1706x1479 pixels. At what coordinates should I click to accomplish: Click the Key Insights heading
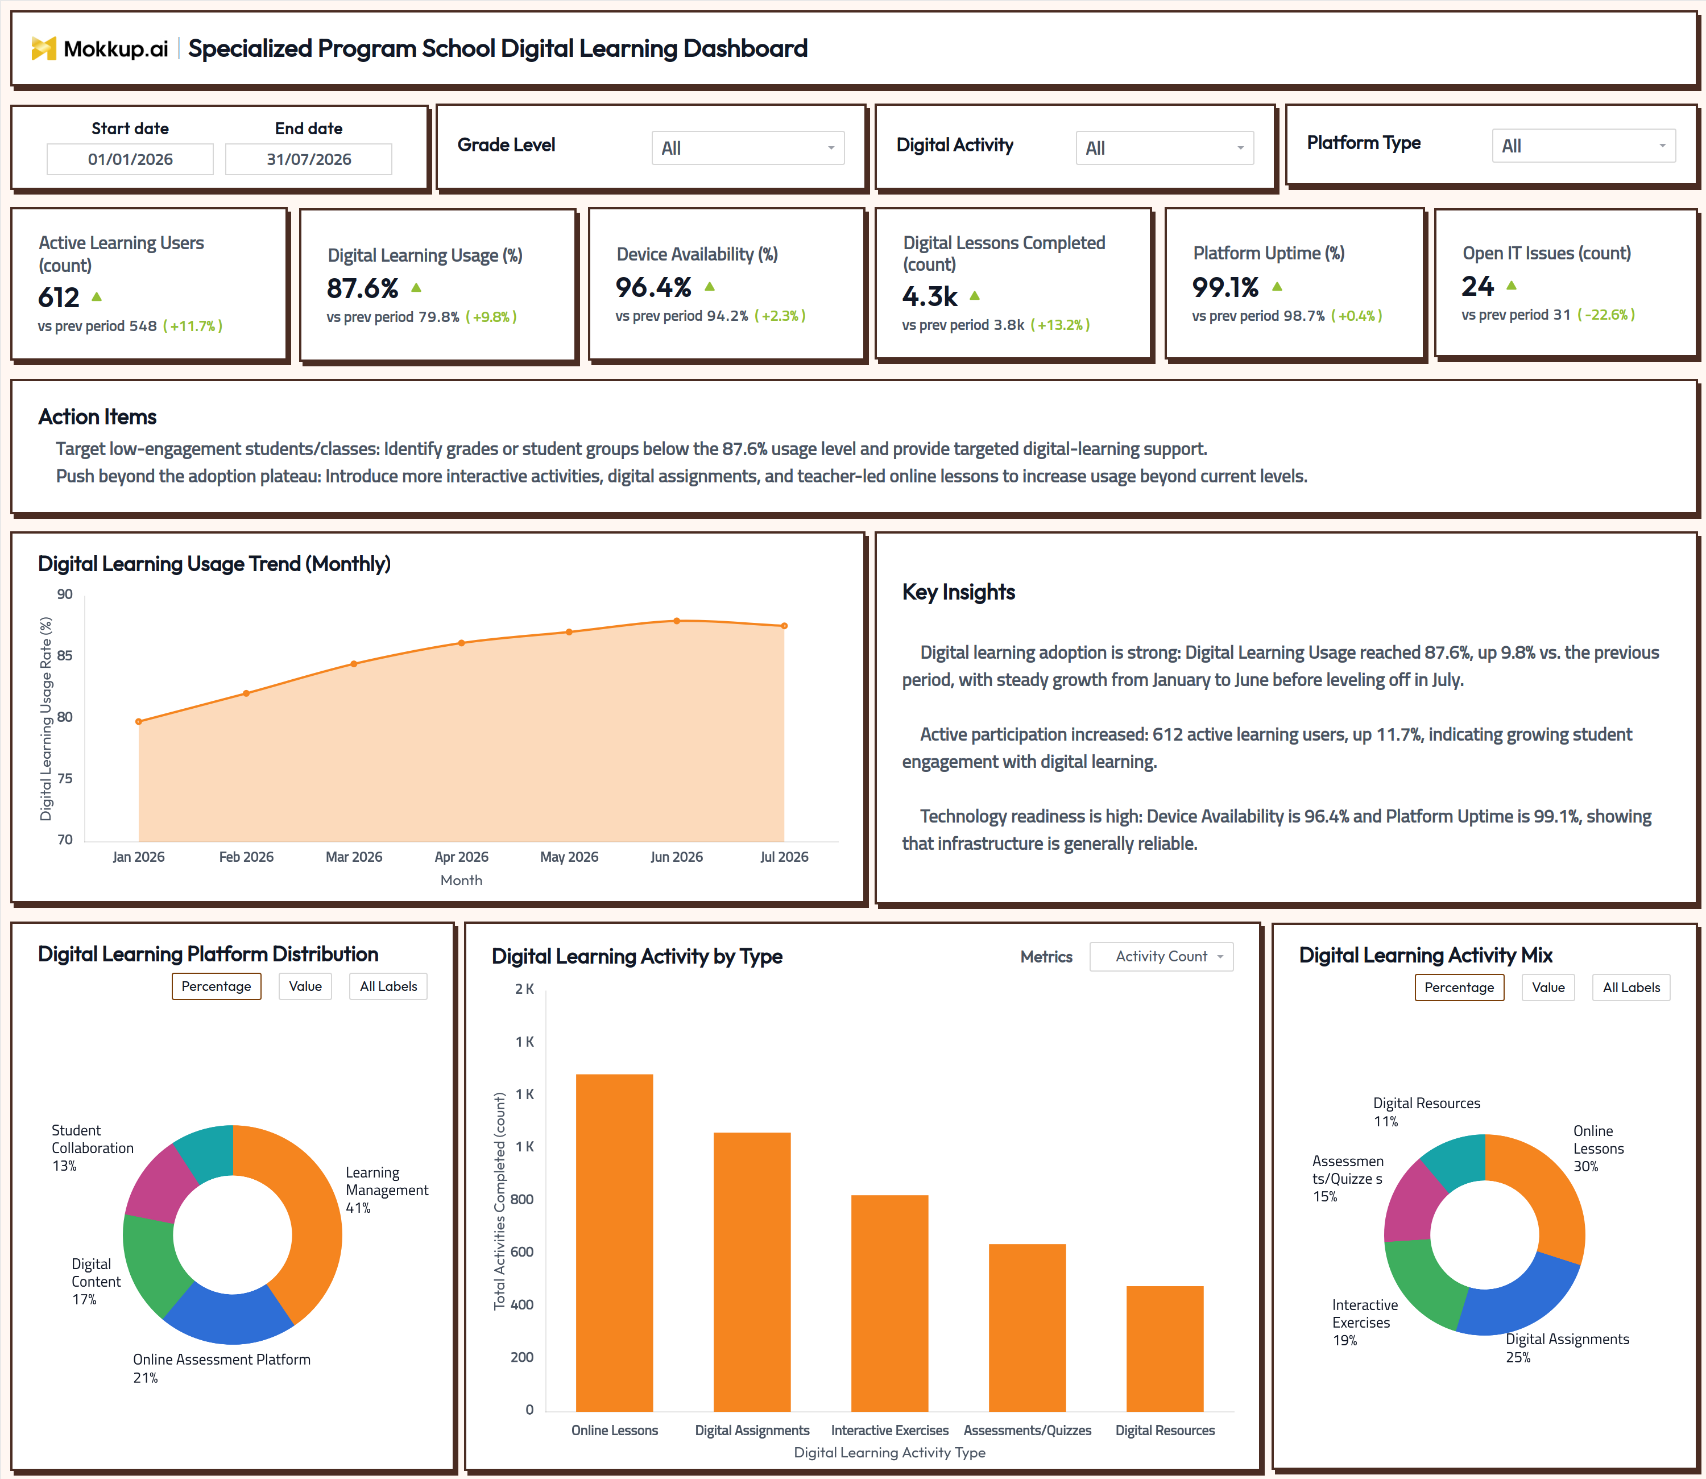click(x=958, y=592)
